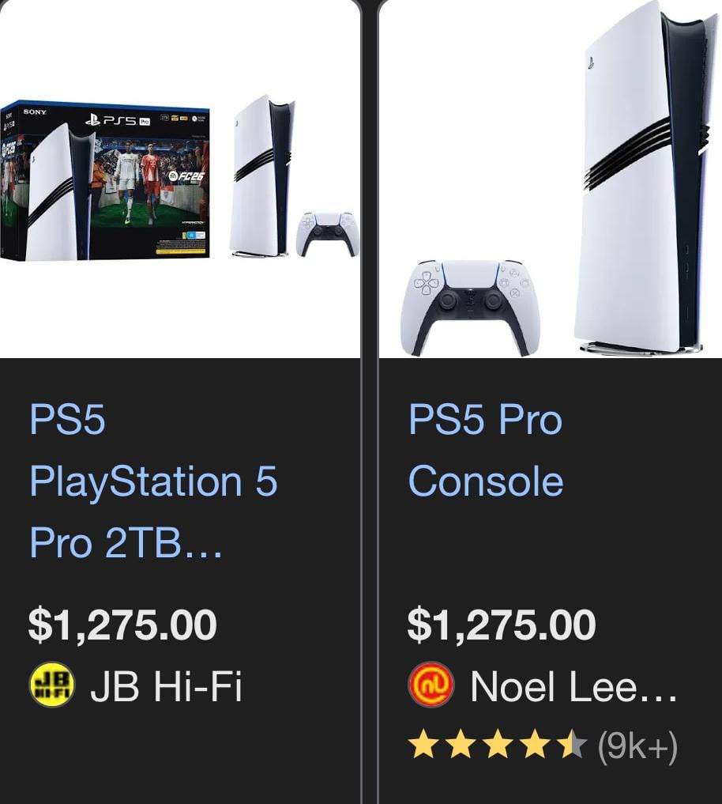Select the $1,275.00 price under JB Hi-Fi listing
Screen dimensions: 722x804
122,625
